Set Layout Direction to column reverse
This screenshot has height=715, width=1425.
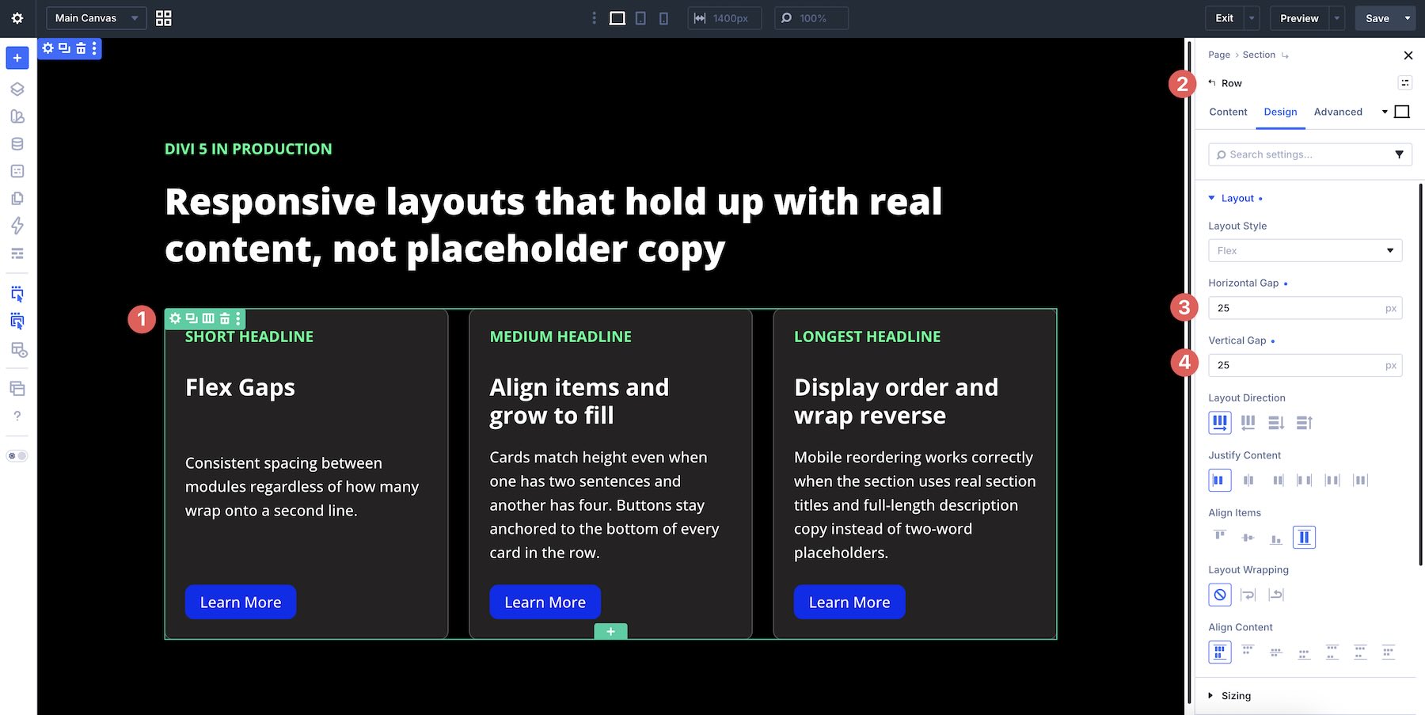1305,423
